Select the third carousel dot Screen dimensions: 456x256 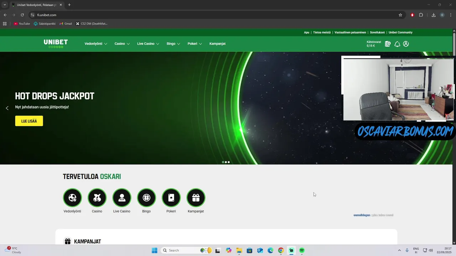(x=229, y=162)
